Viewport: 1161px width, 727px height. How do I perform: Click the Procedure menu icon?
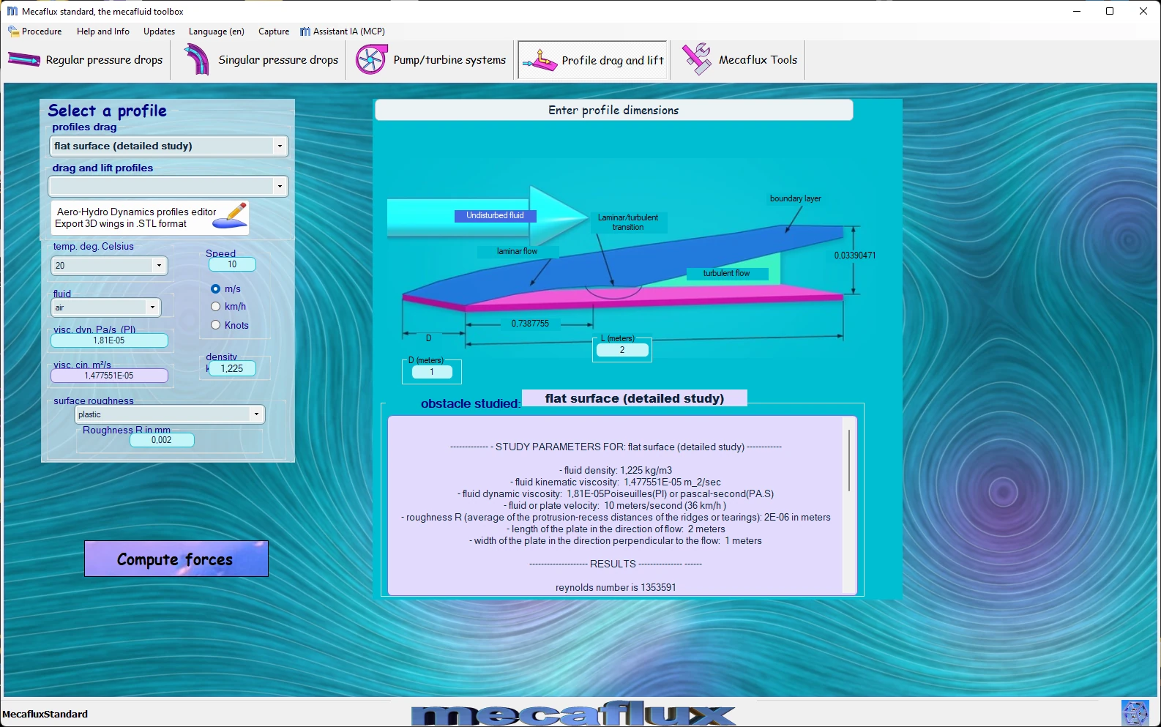tap(13, 31)
